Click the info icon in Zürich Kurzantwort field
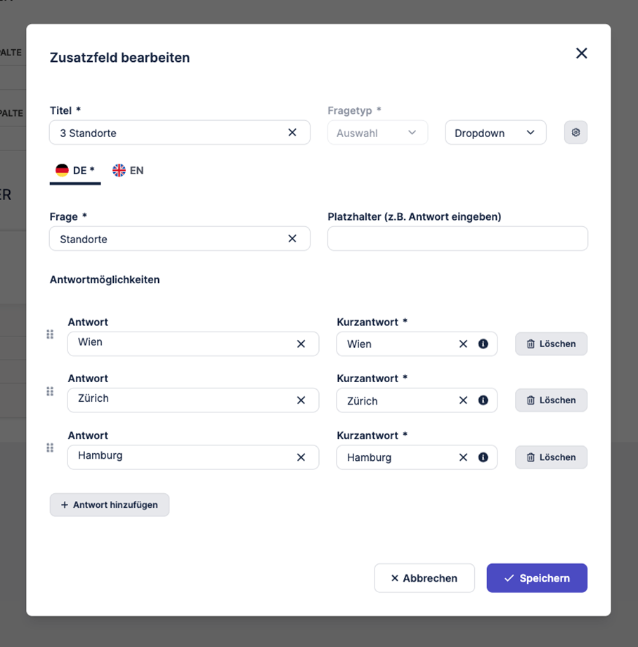 coord(483,400)
